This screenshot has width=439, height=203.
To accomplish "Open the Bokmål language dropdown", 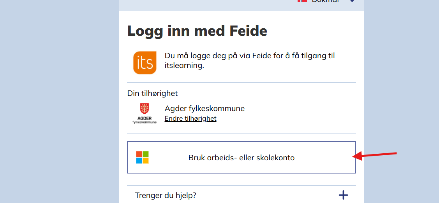I will tap(325, 2).
